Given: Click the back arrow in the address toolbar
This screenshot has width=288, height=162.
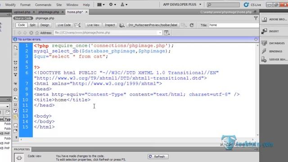Looking at the screenshot, I should (19, 33).
